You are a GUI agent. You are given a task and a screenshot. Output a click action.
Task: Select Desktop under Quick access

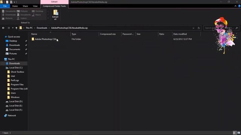(13, 41)
